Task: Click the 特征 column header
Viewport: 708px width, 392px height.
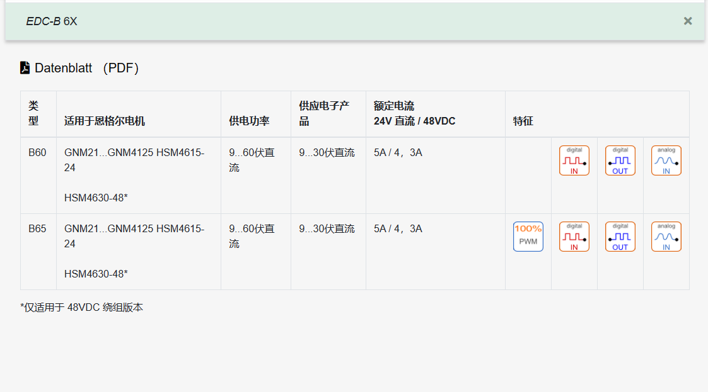Action: tap(523, 121)
